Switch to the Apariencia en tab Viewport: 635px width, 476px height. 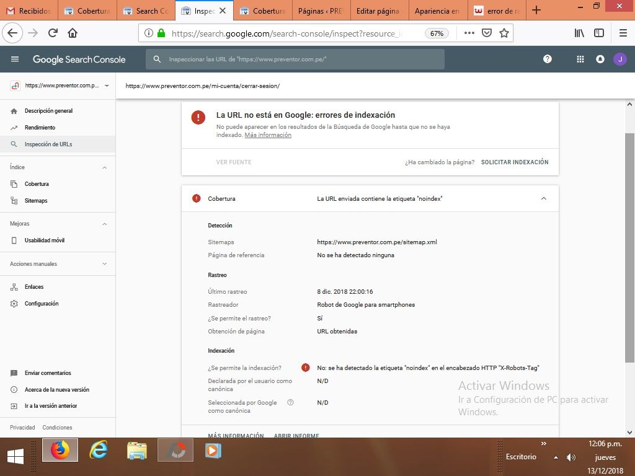tap(438, 11)
